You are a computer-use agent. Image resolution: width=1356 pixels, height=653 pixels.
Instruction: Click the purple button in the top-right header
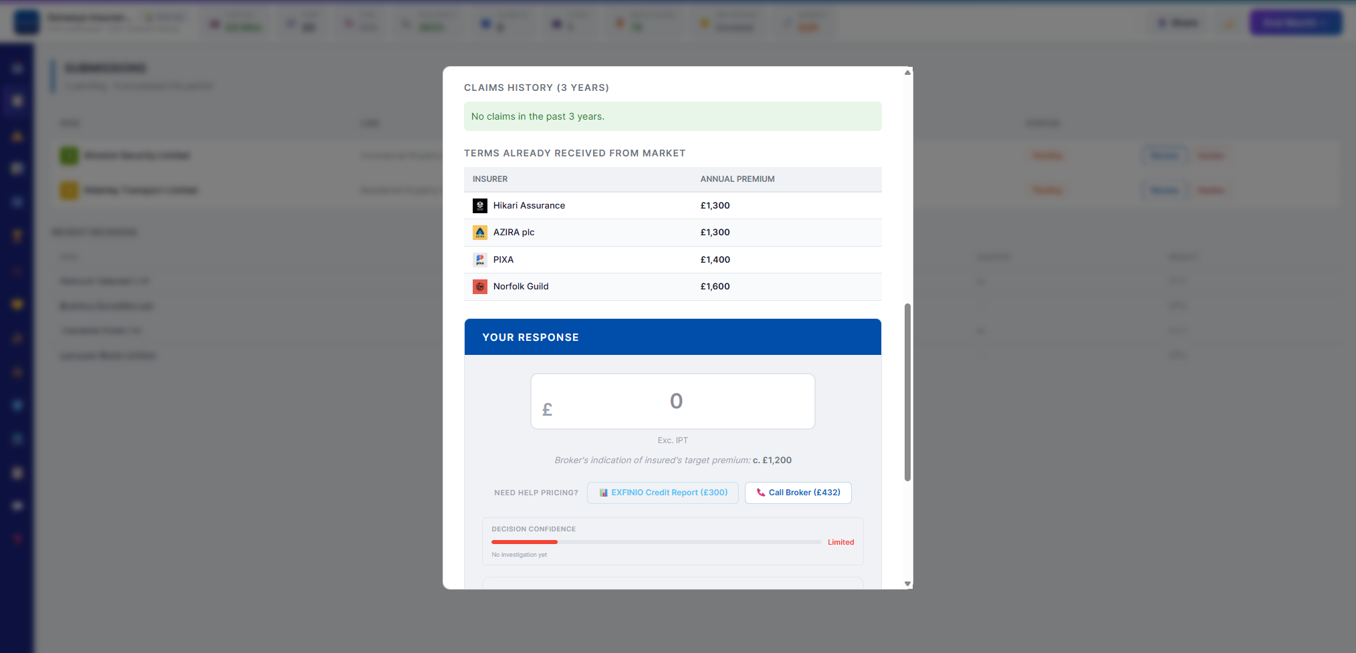[1295, 23]
